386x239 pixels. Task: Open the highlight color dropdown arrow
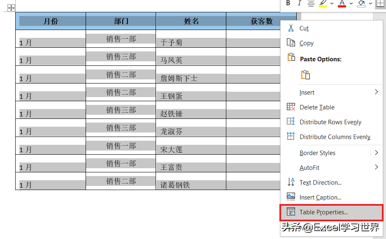click(x=332, y=3)
